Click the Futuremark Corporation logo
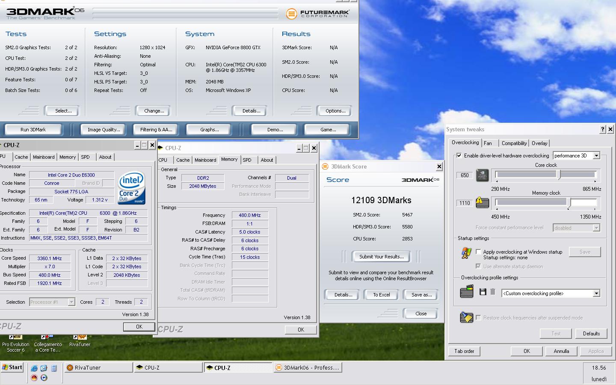Viewport: 616px width, 385px height. (317, 14)
